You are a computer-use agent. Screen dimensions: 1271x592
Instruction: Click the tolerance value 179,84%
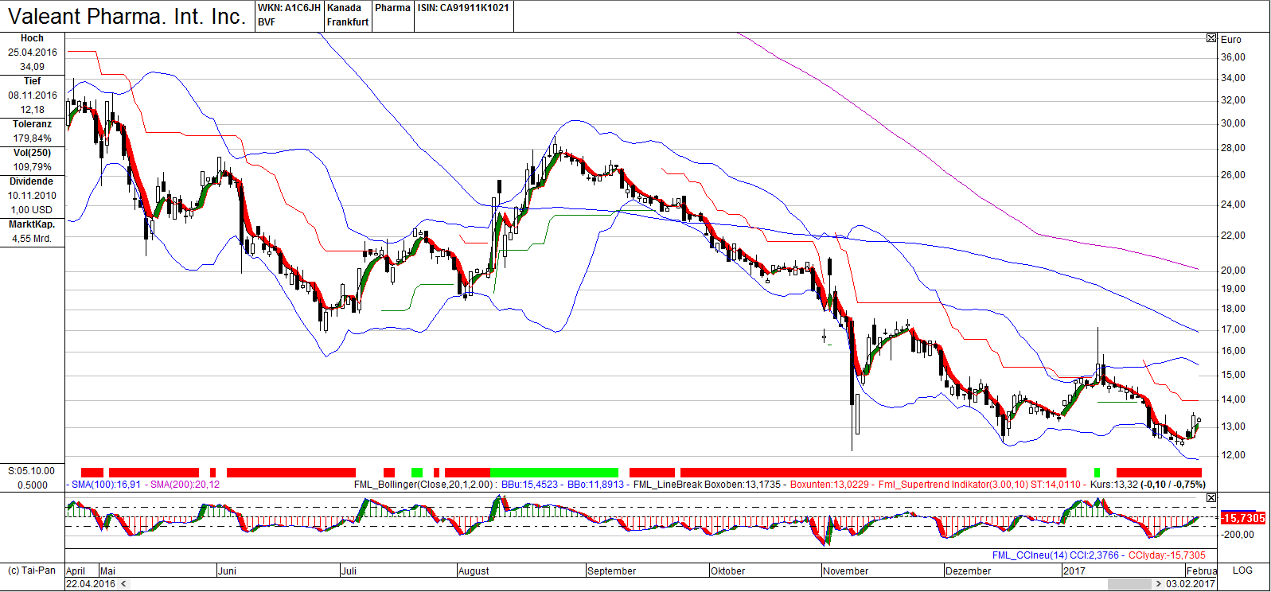33,138
